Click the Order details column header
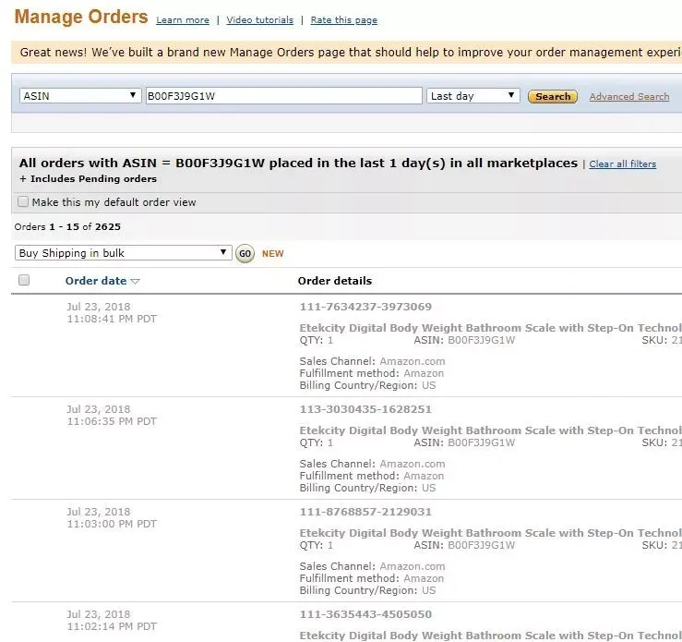This screenshot has width=682, height=642. [335, 281]
